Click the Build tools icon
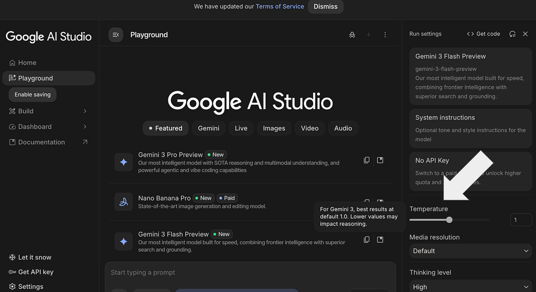This screenshot has height=292, width=536. 12,111
